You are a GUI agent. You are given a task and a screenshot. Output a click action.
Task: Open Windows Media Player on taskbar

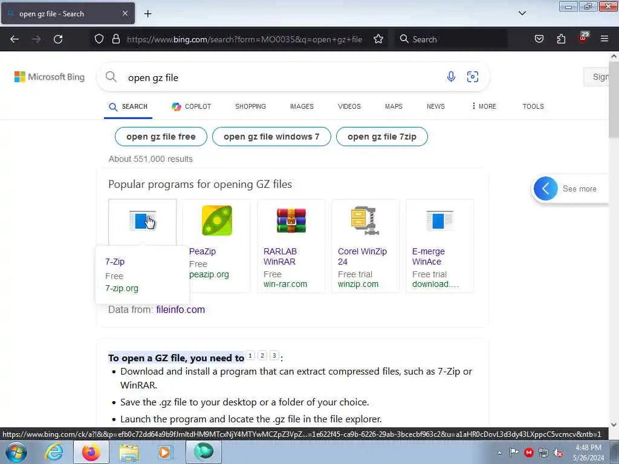click(x=165, y=452)
